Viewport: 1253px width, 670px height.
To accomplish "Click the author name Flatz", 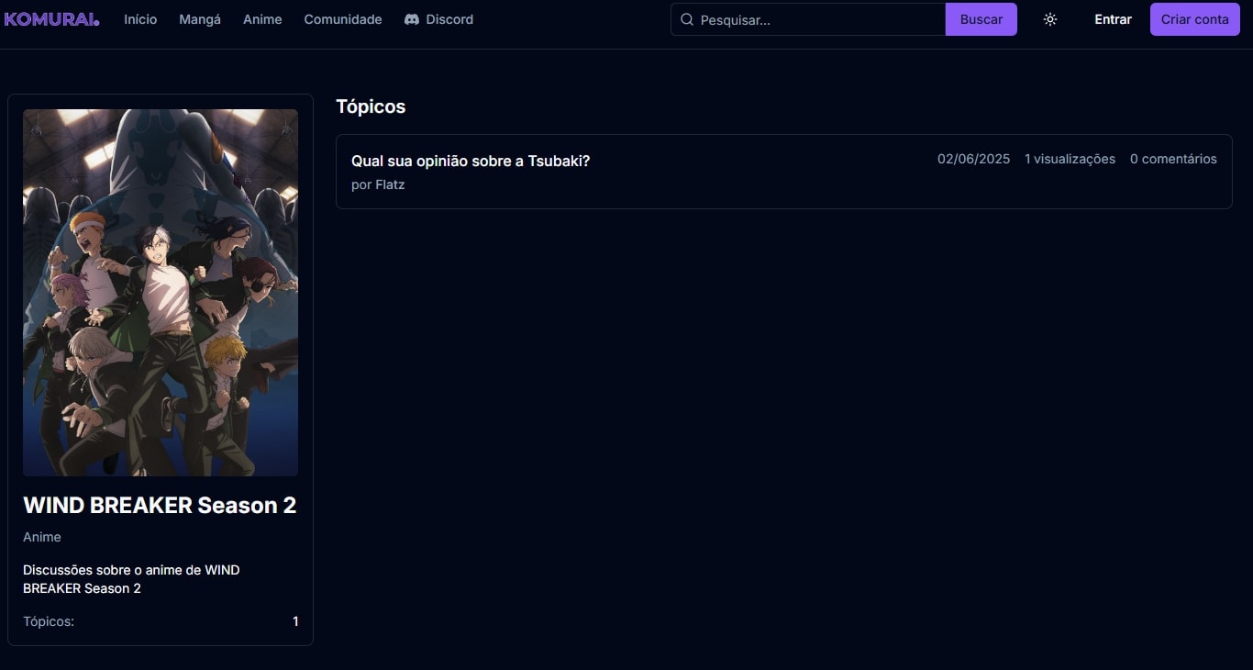I will tap(390, 184).
